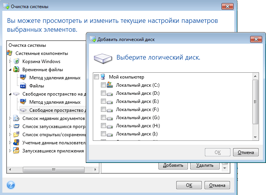
Task: Click the Мой компьютер label text
Action: point(126,77)
